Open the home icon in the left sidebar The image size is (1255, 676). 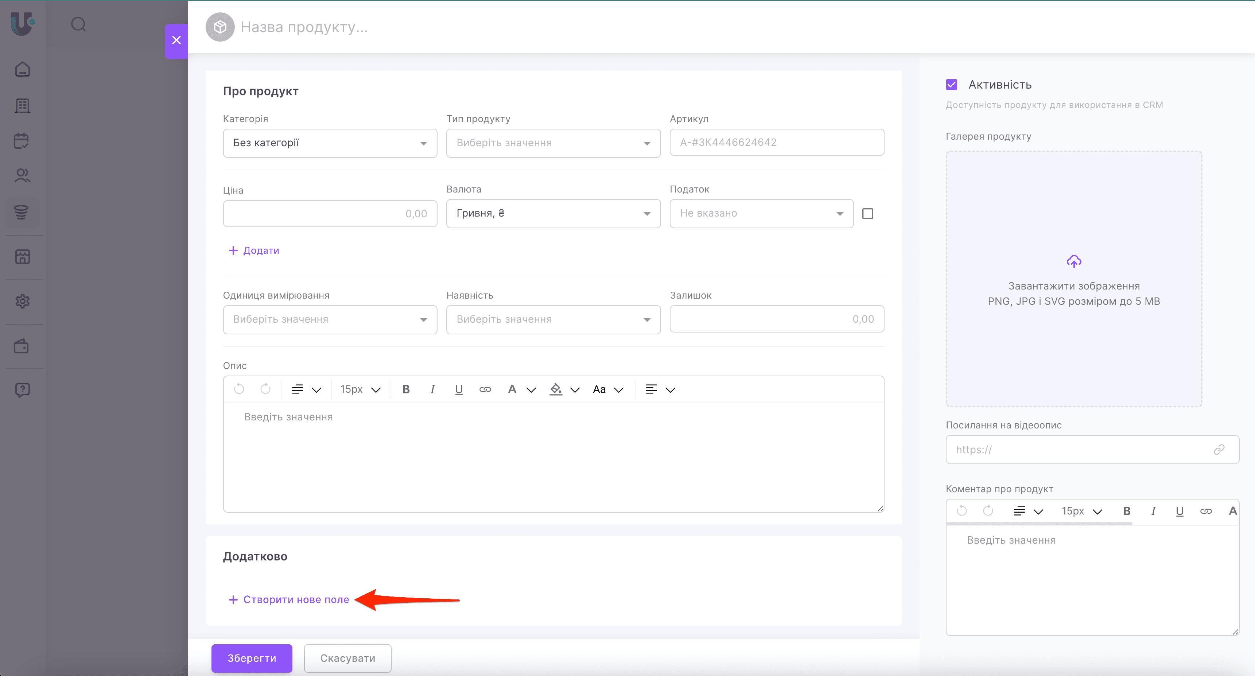[22, 70]
